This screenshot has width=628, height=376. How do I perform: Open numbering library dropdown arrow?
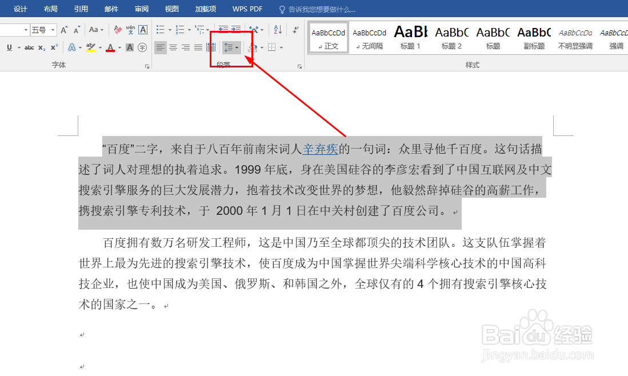point(190,30)
